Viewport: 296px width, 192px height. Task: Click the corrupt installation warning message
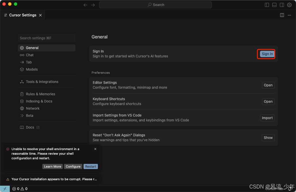click(54, 179)
